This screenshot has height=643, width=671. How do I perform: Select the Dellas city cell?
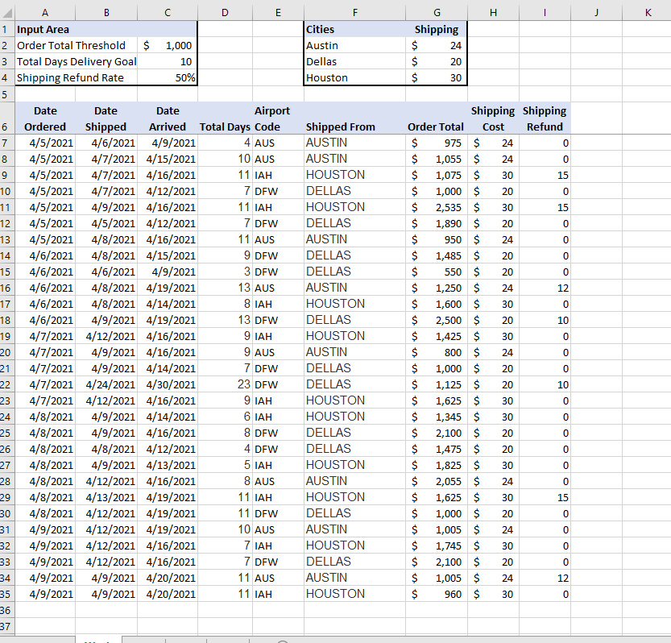354,62
